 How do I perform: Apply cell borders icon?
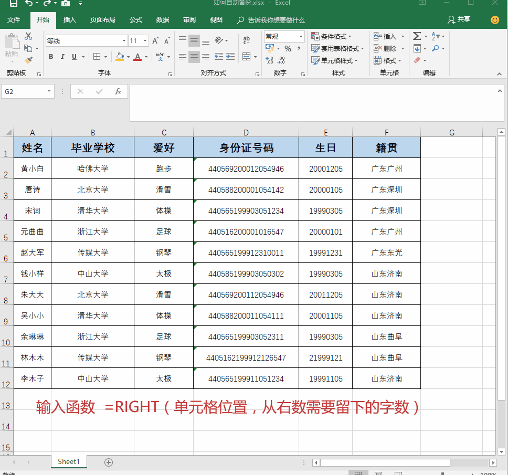tap(97, 57)
